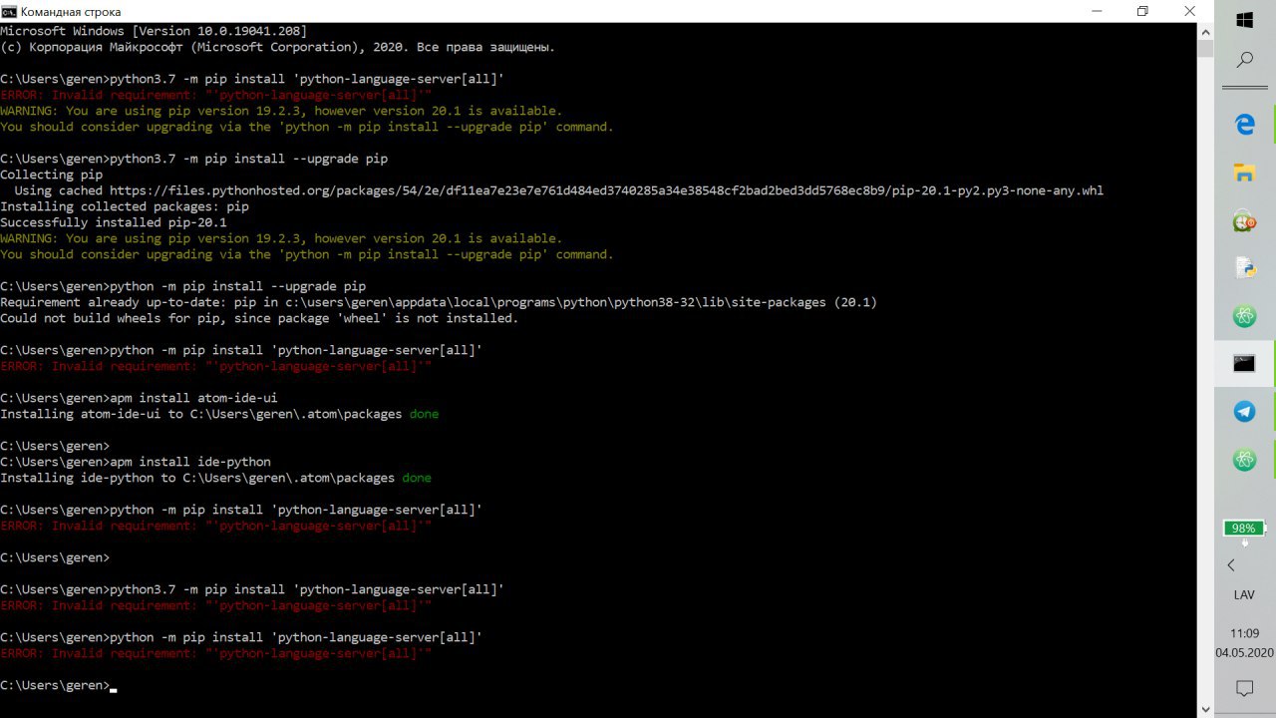Open Windows Search from the taskbar
Image resolution: width=1276 pixels, height=718 pixels.
tap(1244, 60)
